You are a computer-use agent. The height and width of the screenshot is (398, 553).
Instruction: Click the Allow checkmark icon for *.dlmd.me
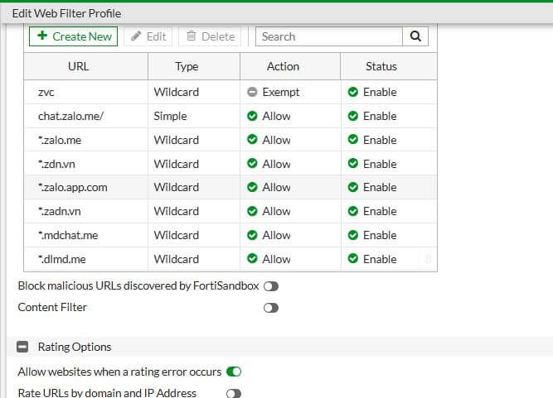point(252,259)
